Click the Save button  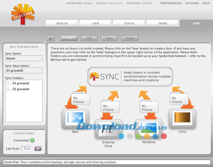pyautogui.click(x=109, y=38)
